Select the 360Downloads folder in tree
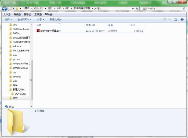 click(21, 29)
